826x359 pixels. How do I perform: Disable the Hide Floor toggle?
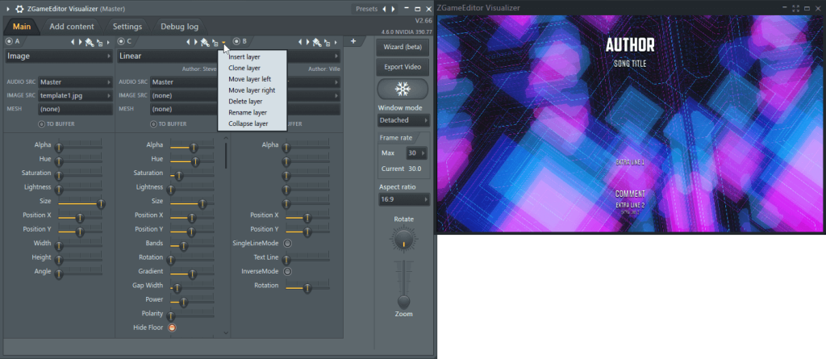tap(172, 328)
